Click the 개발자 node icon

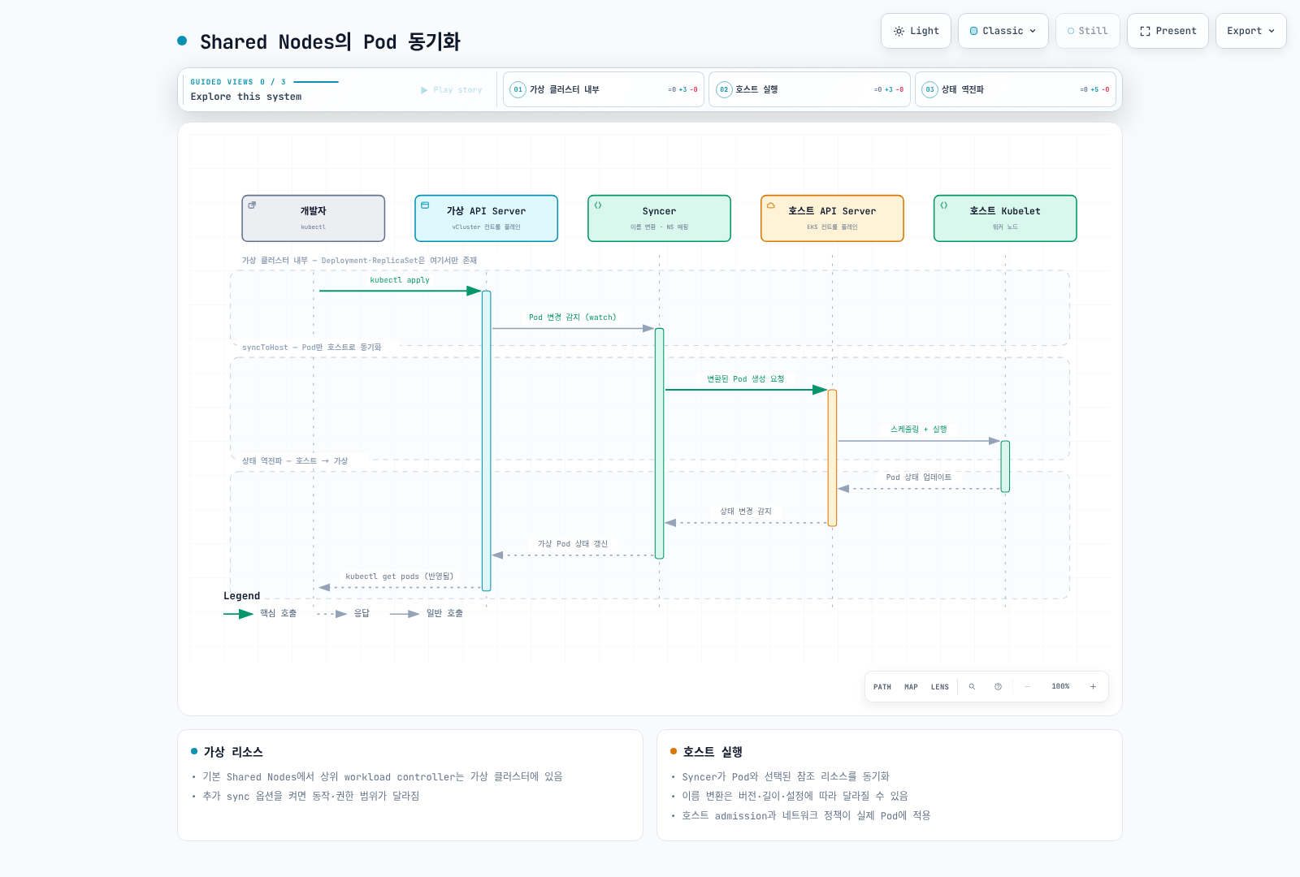pos(252,205)
